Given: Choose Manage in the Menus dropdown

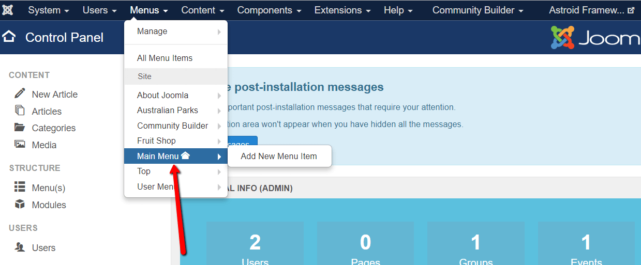Looking at the screenshot, I should click(176, 32).
